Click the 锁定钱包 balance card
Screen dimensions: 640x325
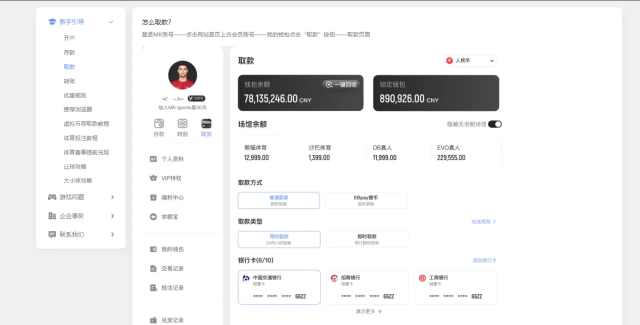(436, 93)
